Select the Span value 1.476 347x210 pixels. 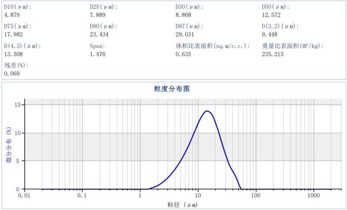tap(98, 54)
